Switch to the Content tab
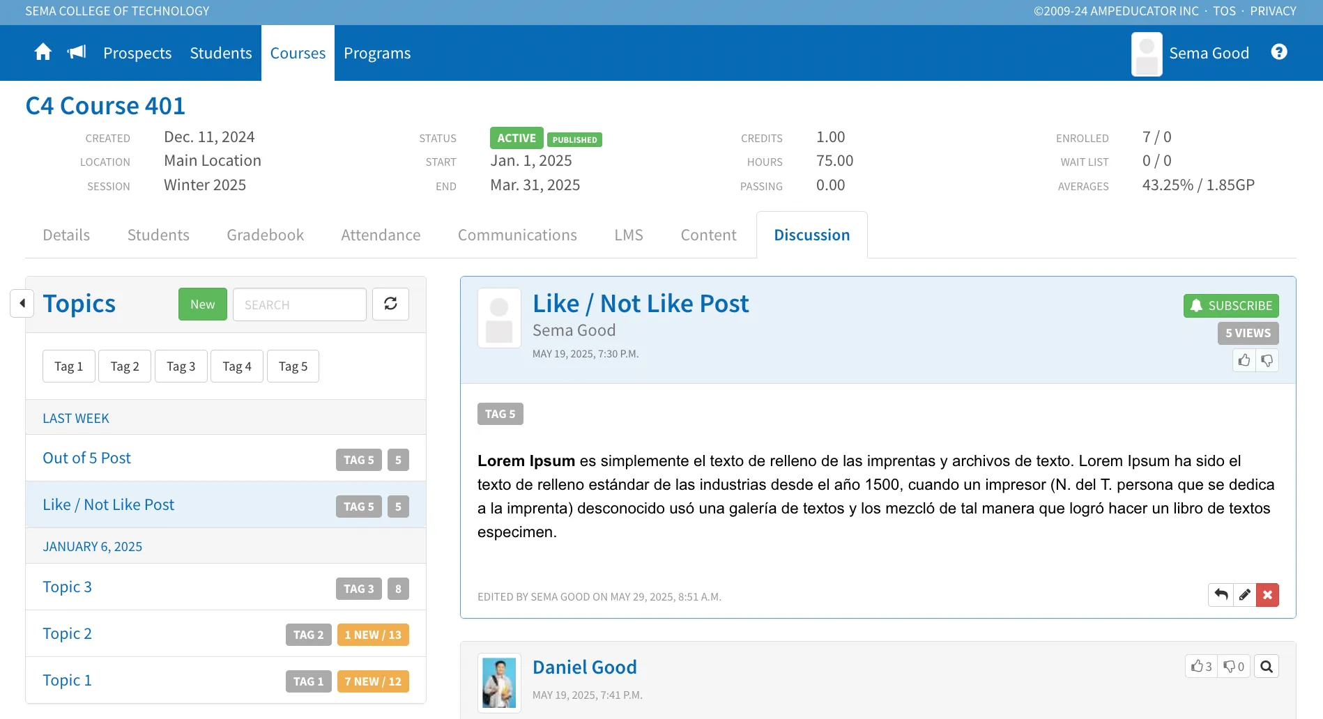1323x719 pixels. (x=709, y=235)
